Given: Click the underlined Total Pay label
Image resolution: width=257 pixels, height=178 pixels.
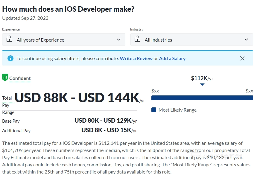Looking at the screenshot, I should (x=7, y=98).
